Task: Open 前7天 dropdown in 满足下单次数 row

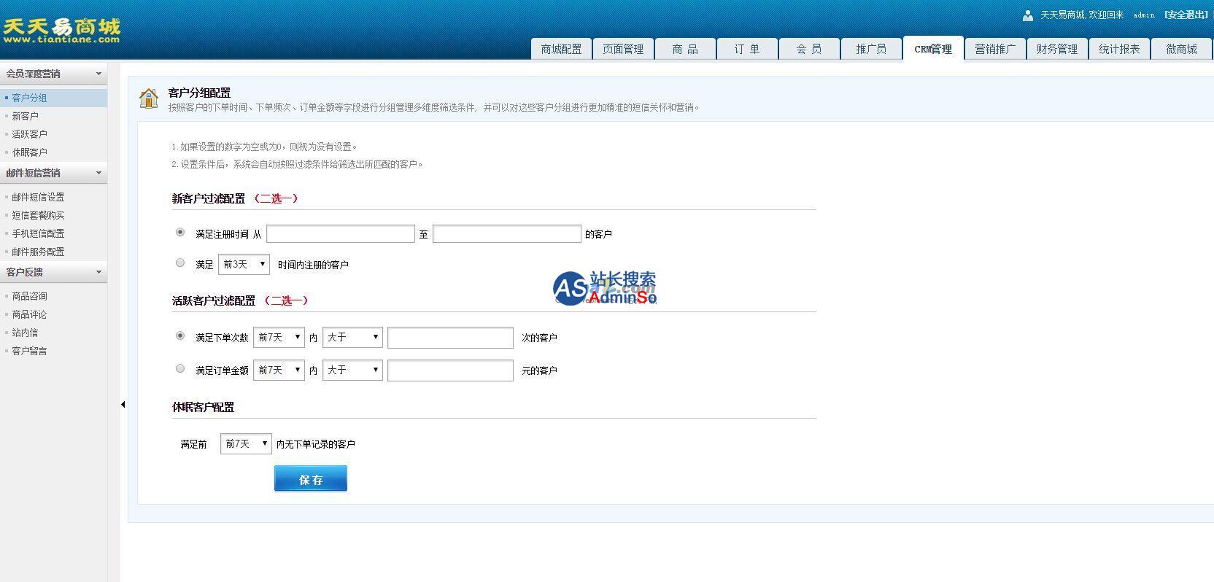Action: [279, 337]
